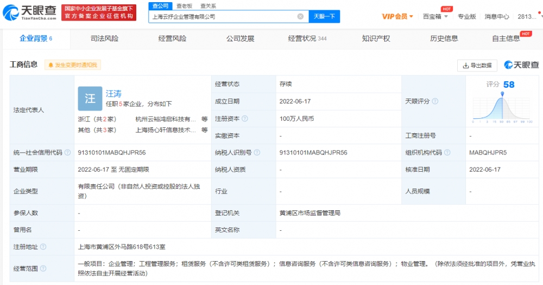Image resolution: width=543 pixels, height=285 pixels.
Task: Click the 工商信息 section heading
Action: point(23,64)
